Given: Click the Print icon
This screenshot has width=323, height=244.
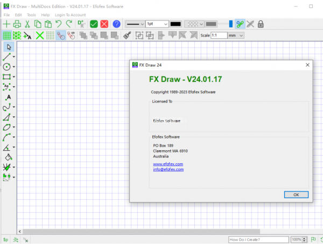Looking at the screenshot, I should [17, 24].
